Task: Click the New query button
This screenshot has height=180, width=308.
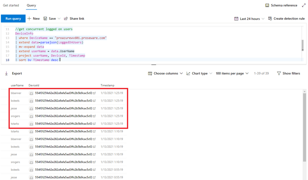Action: (x=34, y=19)
